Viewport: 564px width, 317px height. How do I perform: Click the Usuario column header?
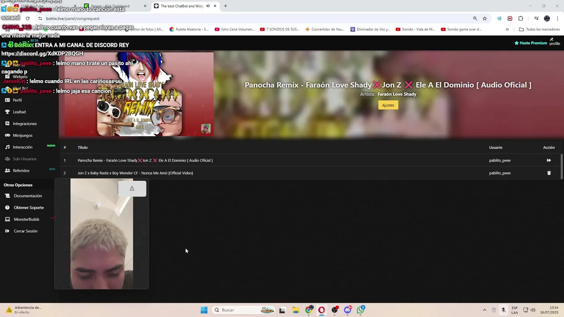(x=496, y=147)
